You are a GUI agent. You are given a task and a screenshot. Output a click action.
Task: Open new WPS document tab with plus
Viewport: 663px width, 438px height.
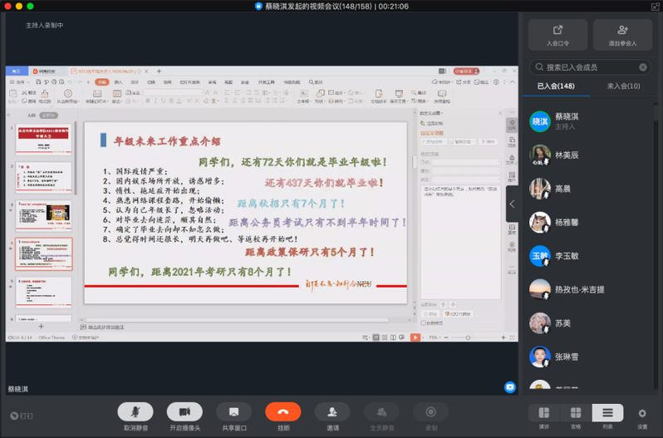click(159, 71)
